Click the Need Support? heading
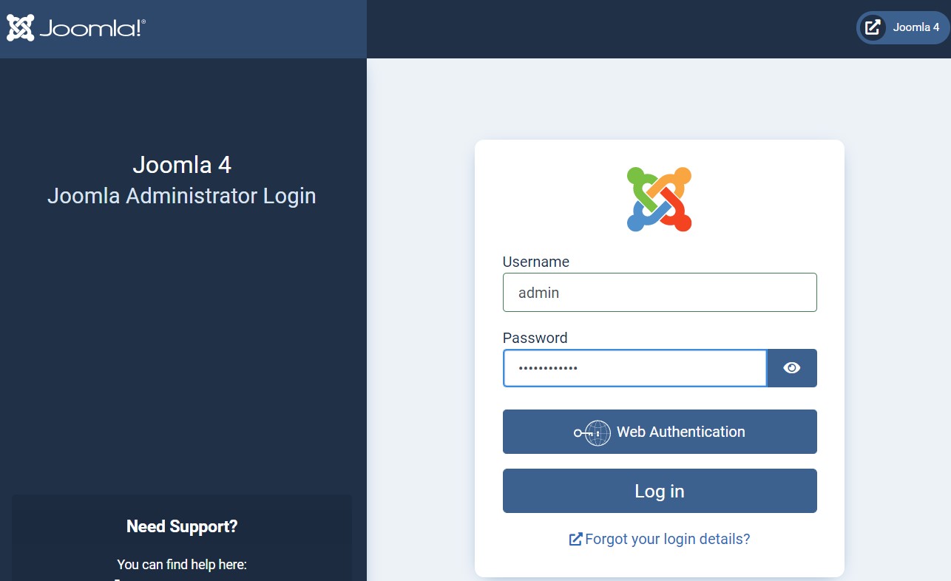951x581 pixels. (182, 526)
